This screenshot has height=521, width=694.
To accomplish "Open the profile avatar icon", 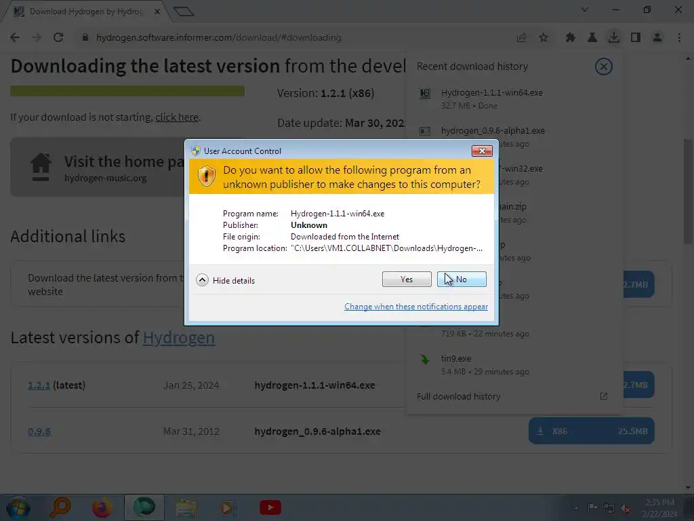I will (657, 38).
